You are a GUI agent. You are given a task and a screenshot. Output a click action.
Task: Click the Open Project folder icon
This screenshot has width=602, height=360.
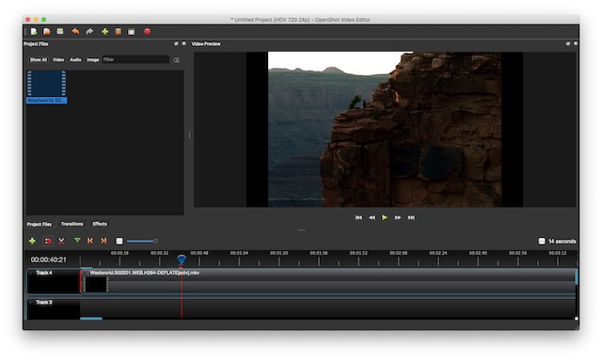tap(47, 31)
